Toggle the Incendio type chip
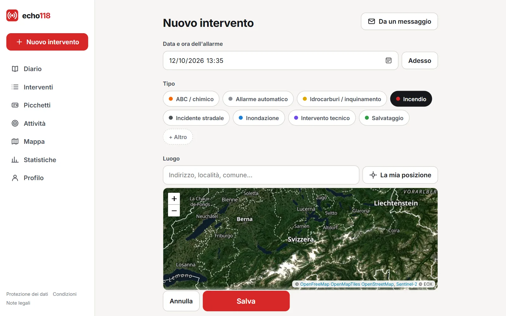This screenshot has height=316, width=506. [x=411, y=99]
